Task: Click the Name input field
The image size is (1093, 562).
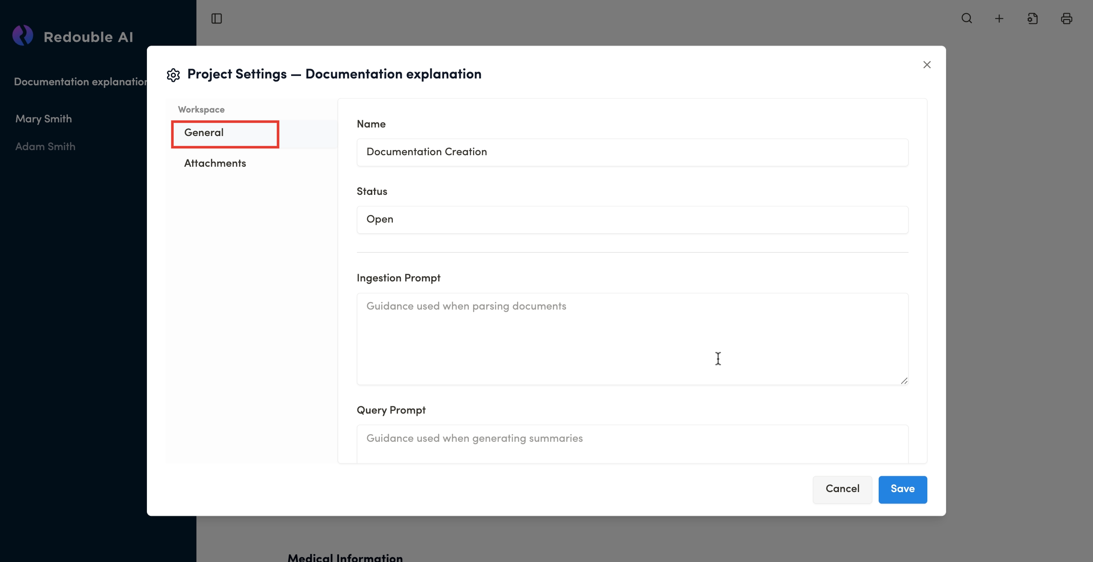Action: [x=632, y=152]
